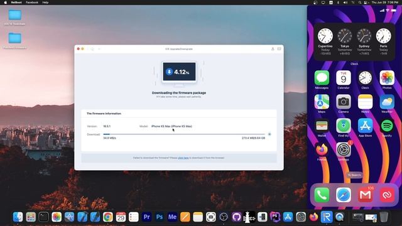Open Photos app on the iPhone mirror
Image resolution: width=402 pixels, height=226 pixels.
387,78
